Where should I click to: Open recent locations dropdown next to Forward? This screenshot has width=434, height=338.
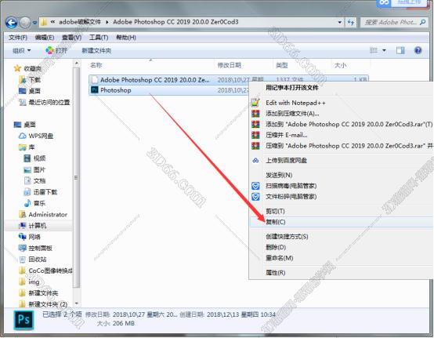[x=34, y=23]
